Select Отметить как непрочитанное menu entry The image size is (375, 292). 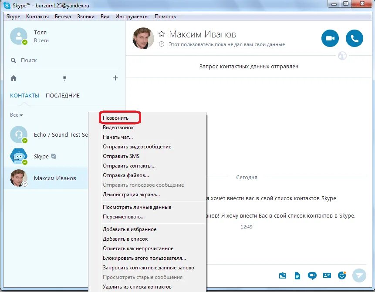[x=147, y=248]
